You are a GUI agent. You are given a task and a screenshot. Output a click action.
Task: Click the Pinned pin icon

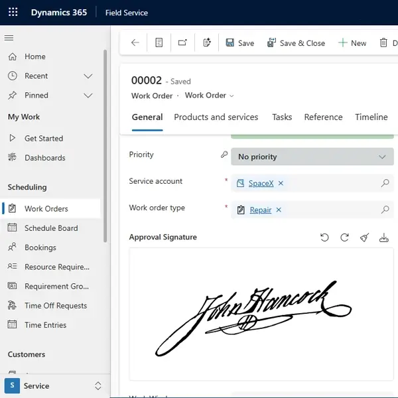pyautogui.click(x=12, y=96)
